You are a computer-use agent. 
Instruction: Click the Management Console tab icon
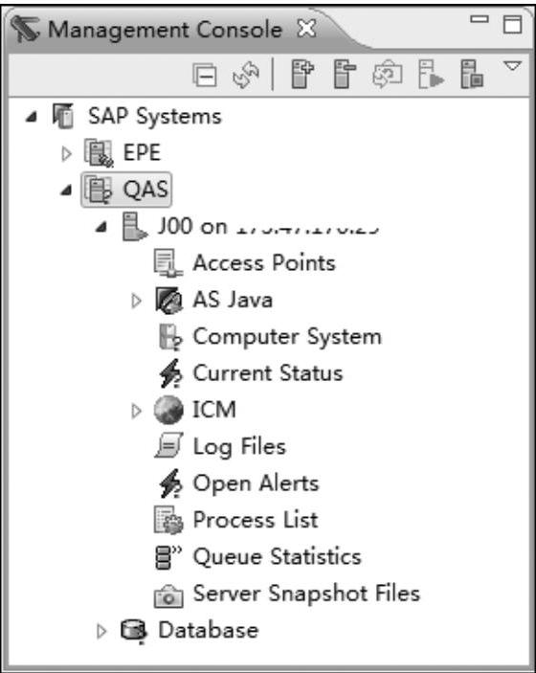pos(25,29)
